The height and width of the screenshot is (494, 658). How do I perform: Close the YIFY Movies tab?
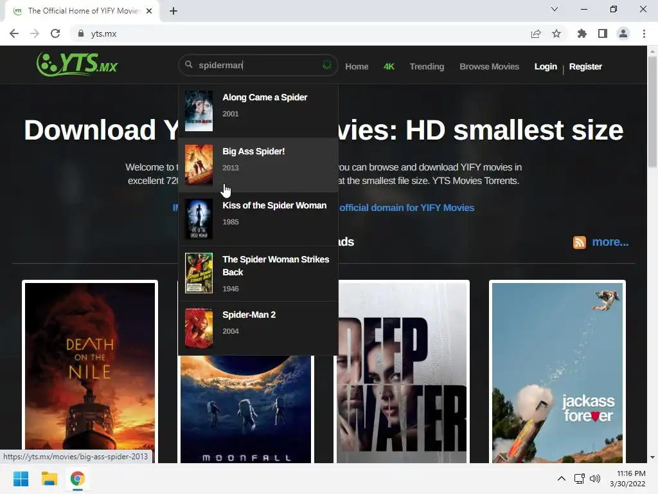tap(149, 11)
